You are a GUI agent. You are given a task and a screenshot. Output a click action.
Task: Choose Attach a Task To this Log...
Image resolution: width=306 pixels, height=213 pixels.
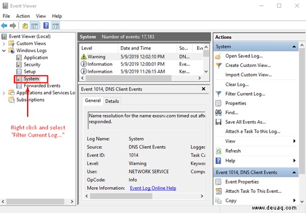(253, 132)
